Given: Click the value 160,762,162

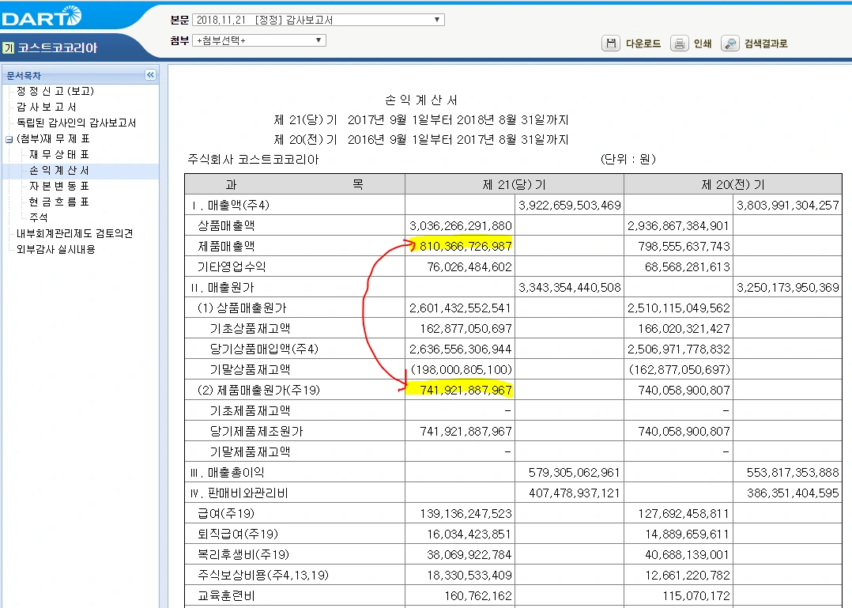Looking at the screenshot, I should coord(478,595).
